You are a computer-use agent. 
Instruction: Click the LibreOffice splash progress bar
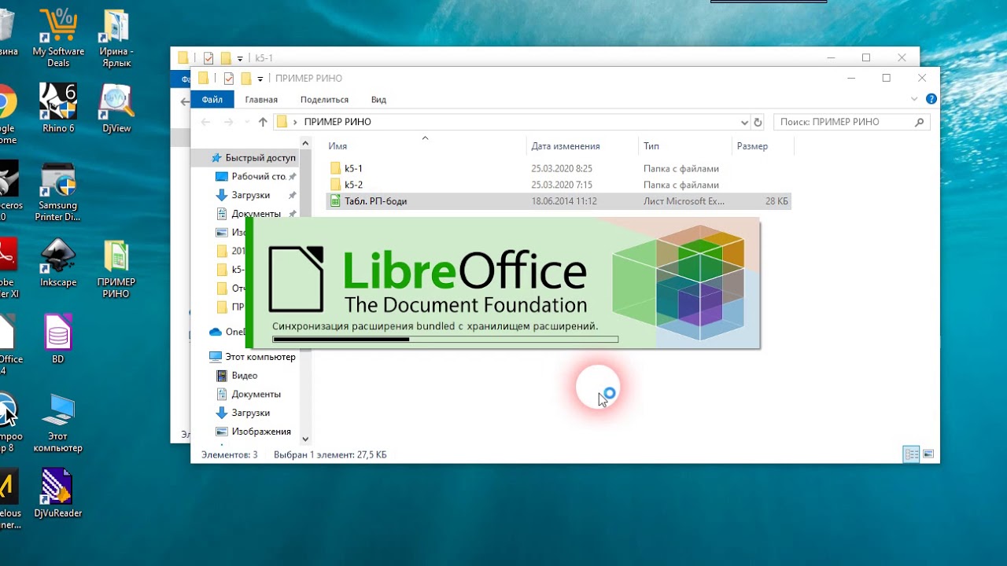click(x=445, y=340)
